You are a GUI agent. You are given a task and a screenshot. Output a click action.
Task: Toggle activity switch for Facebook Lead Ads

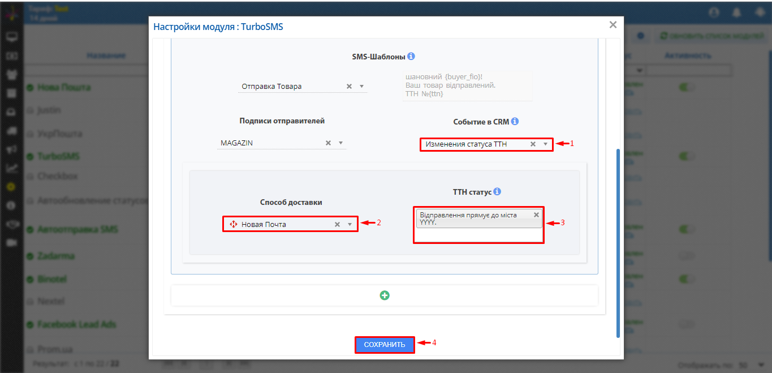coord(687,324)
